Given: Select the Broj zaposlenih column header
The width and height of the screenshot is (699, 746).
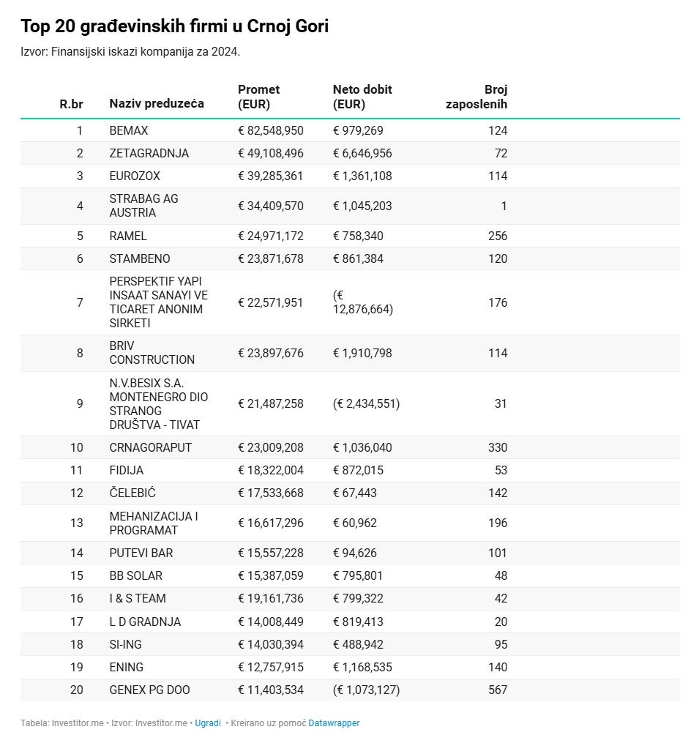Looking at the screenshot, I should pos(476,97).
